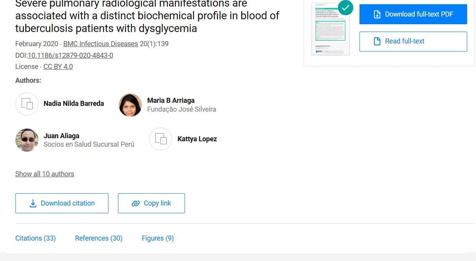Open author Kattya Lopez's name link
Screen dimensions: 476x261
click(197, 139)
